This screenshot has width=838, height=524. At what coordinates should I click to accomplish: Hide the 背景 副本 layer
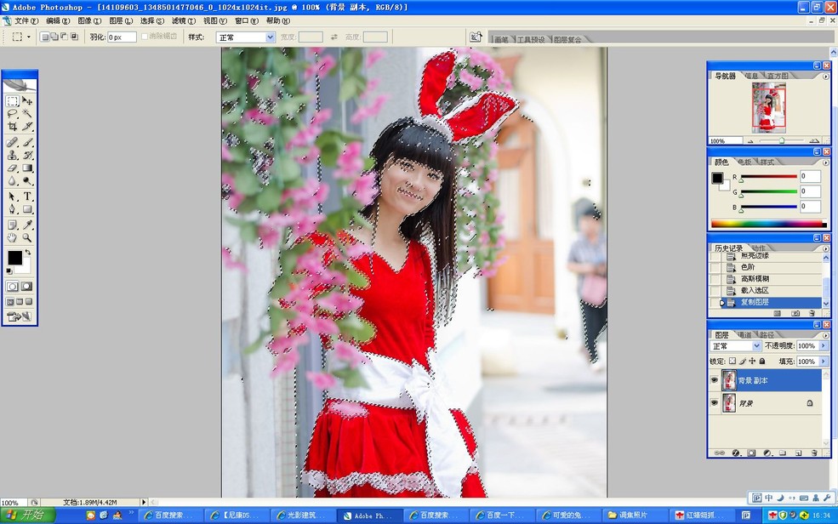pos(715,379)
